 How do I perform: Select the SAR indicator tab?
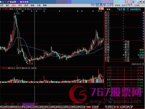[76, 107]
